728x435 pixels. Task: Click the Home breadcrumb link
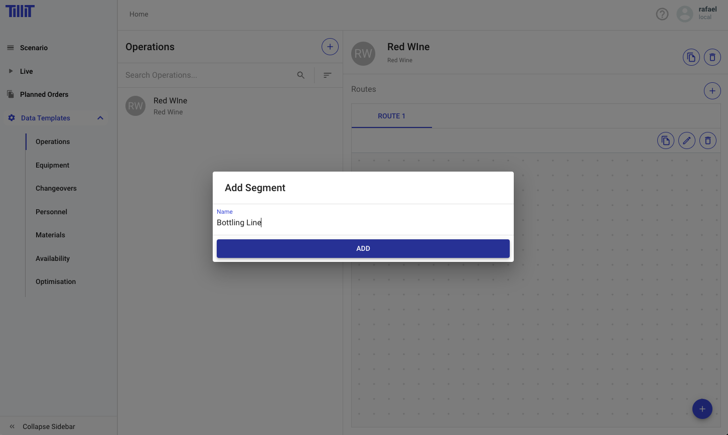(x=138, y=14)
